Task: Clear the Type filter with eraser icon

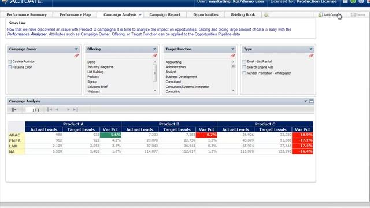Action: tap(311, 55)
